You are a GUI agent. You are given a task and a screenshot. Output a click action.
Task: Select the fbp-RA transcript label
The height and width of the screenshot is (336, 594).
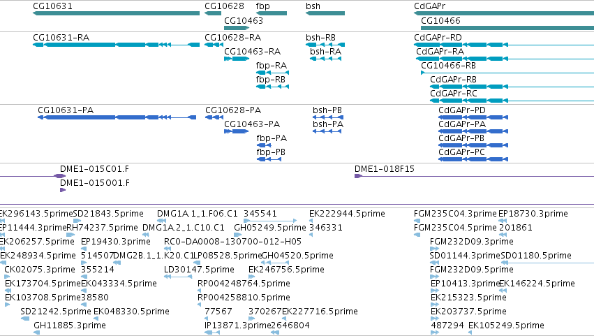click(x=272, y=66)
